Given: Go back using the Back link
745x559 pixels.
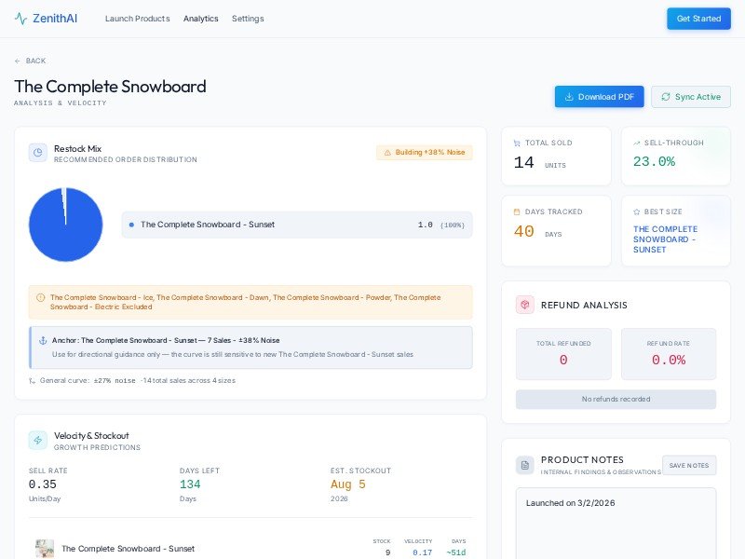Looking at the screenshot, I should click(x=30, y=61).
